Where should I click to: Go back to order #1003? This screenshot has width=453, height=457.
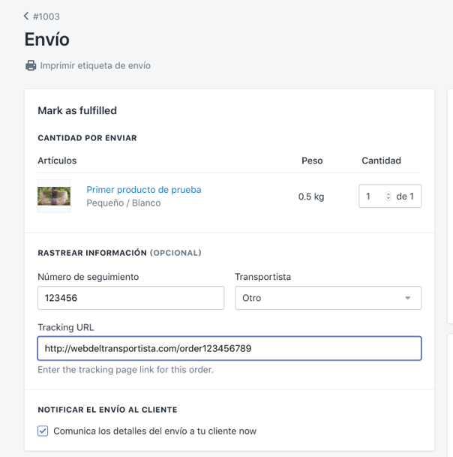coord(46,17)
